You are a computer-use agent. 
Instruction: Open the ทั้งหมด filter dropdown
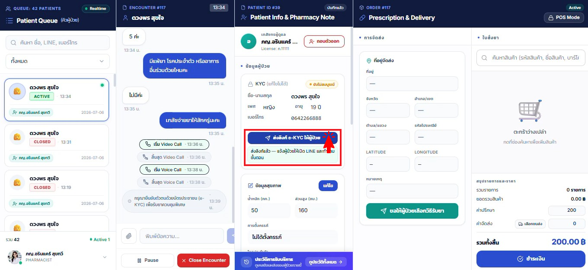(58, 61)
